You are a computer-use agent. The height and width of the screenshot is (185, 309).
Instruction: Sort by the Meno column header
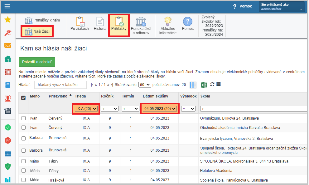pos(35,96)
